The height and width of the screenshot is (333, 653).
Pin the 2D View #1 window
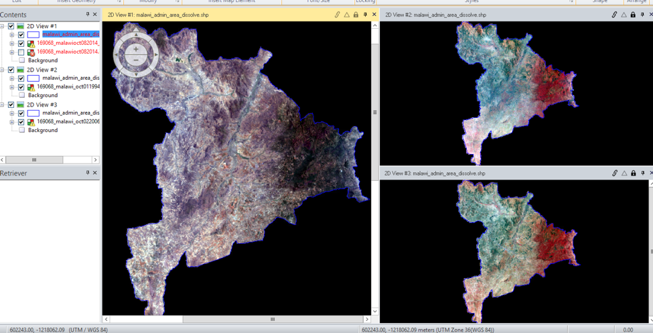coord(365,15)
